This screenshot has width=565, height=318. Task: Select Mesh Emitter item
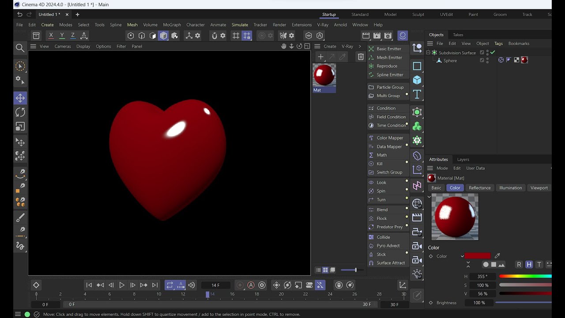pos(388,57)
